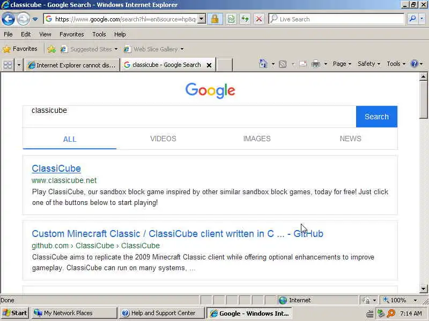Switch to IMAGES results tab

click(257, 139)
